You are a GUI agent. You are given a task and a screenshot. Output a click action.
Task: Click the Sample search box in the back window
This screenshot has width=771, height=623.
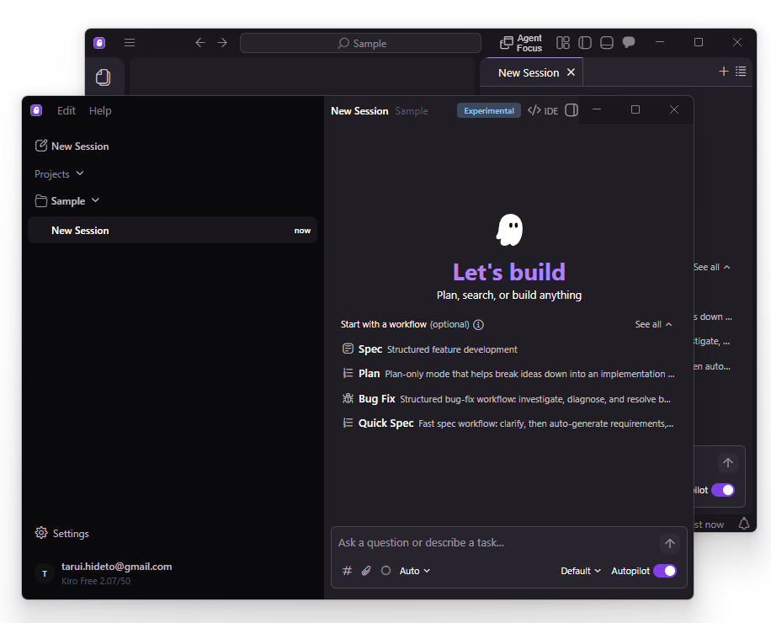tap(360, 43)
